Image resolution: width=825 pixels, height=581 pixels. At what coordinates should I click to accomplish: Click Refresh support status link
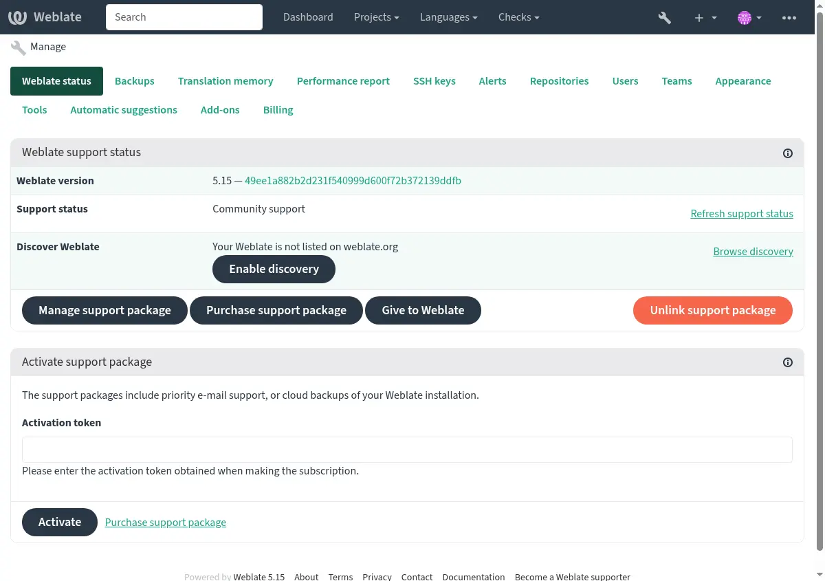[742, 214]
